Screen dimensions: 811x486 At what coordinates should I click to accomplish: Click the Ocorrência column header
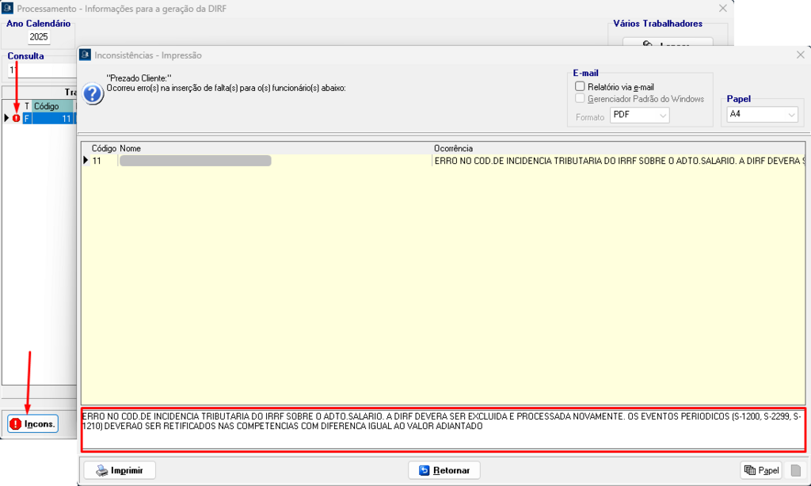point(454,148)
